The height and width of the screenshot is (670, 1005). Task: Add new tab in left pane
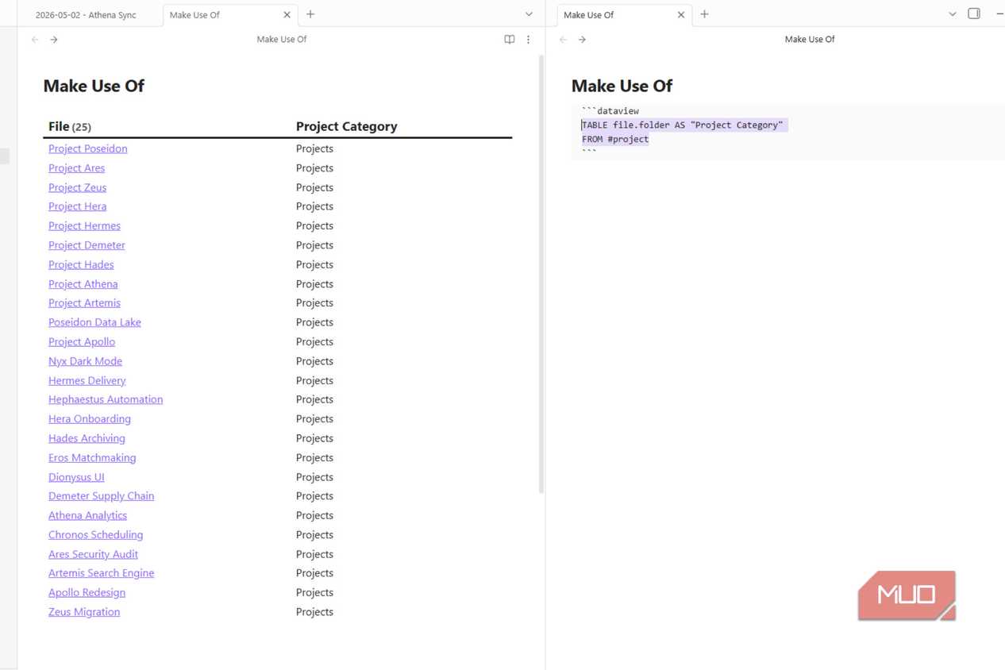[310, 14]
